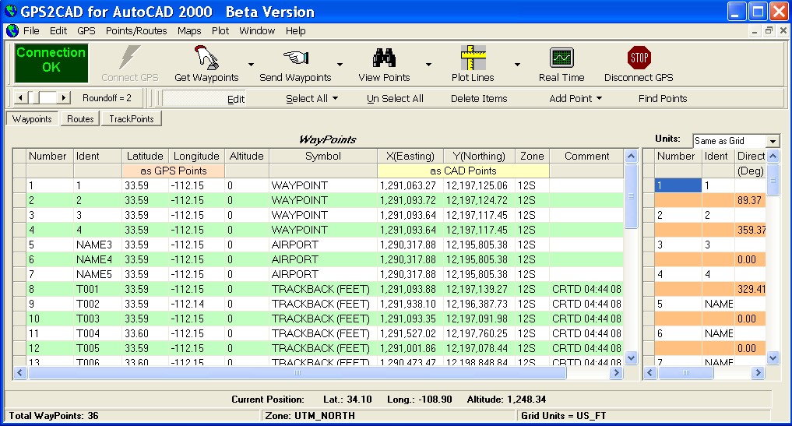Screen dimensions: 792x426
Task: Switch to the Routes tab
Action: coord(80,118)
